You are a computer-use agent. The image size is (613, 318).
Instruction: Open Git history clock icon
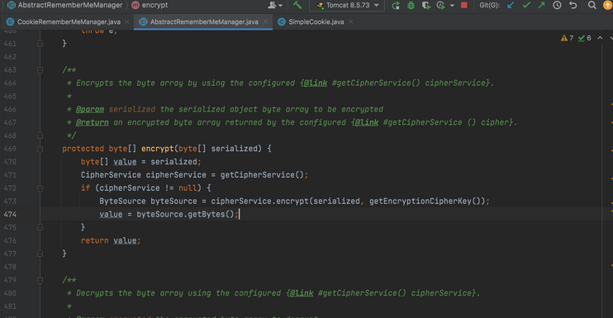pyautogui.click(x=557, y=5)
